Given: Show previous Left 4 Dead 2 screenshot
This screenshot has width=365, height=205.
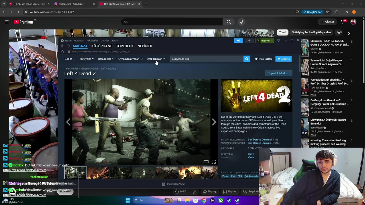Looking at the screenshot, I should (x=68, y=122).
